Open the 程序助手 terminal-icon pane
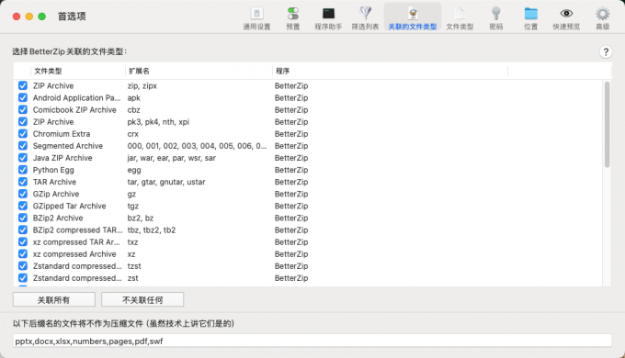 coord(328,18)
